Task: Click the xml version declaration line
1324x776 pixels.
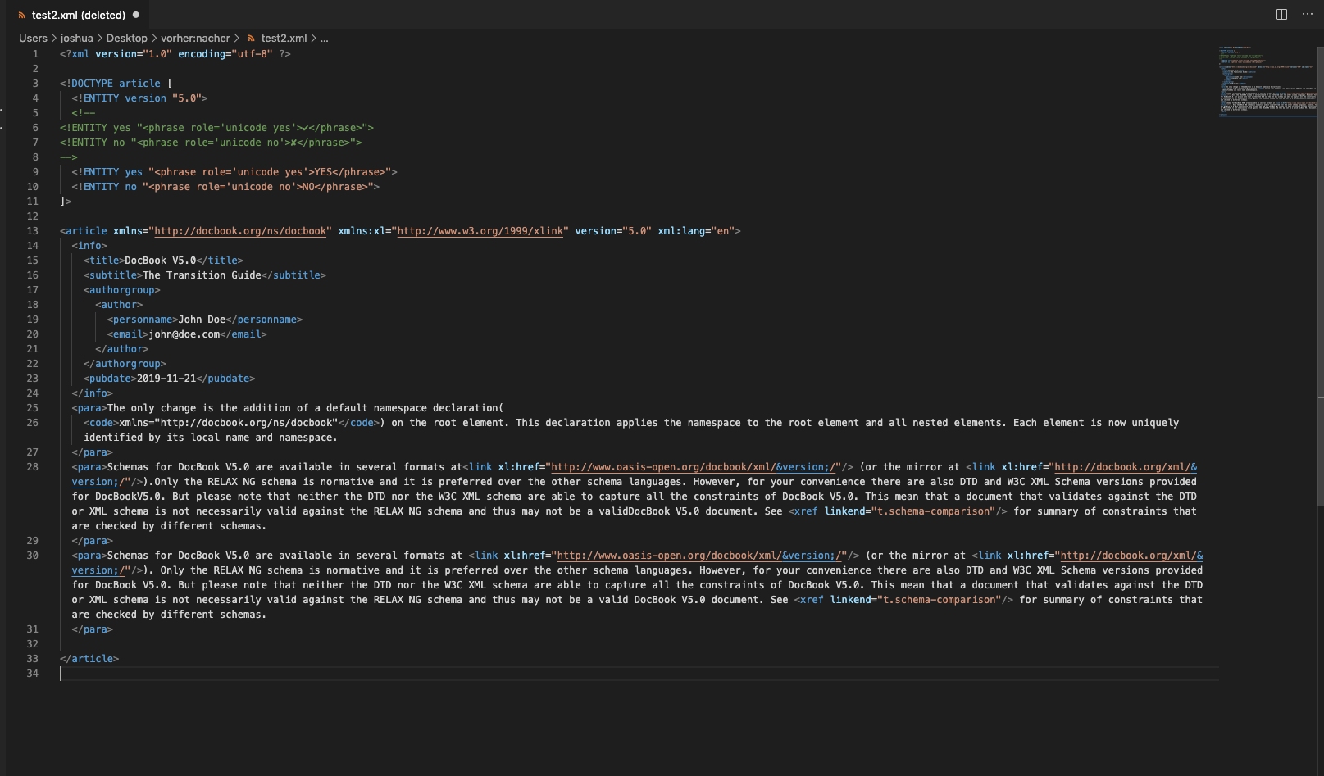Action: (175, 54)
